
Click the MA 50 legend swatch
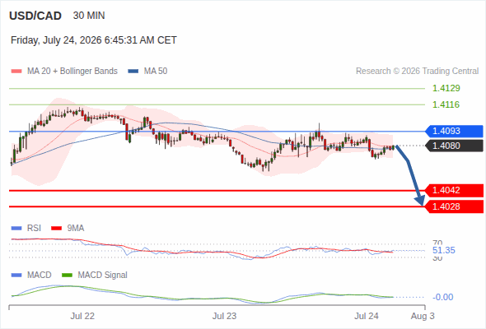click(133, 72)
